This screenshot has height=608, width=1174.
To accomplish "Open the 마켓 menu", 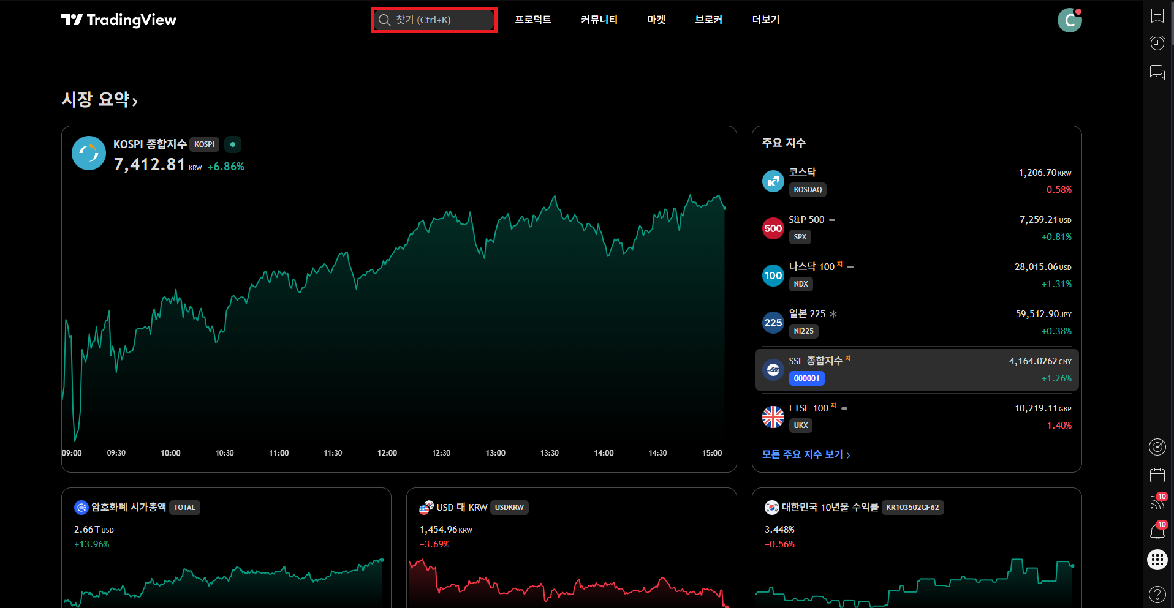I will click(x=656, y=20).
